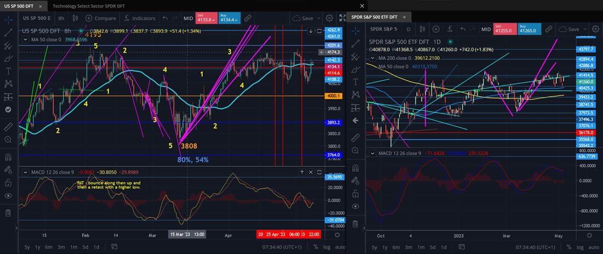
Task: Select the text annotation tool in left chart
Action: click(x=8, y=71)
